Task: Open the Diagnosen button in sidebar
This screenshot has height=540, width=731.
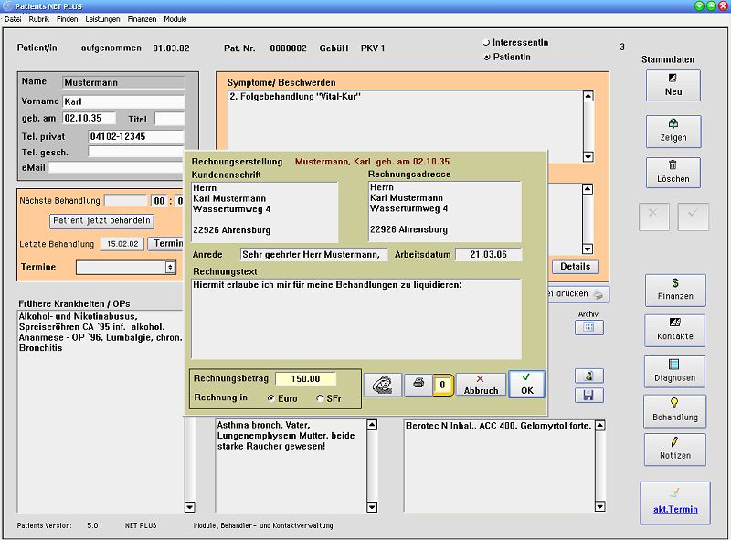Action: click(674, 371)
